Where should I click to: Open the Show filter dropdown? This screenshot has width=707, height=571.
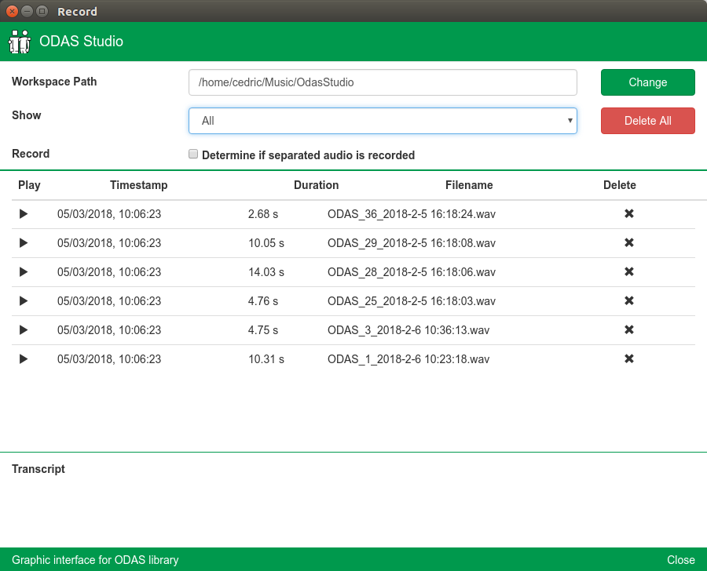tap(383, 121)
